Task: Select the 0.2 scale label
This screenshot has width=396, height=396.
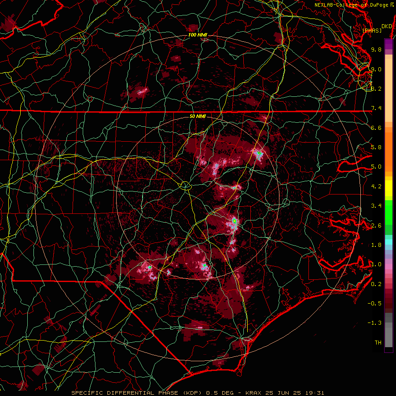Action: (x=376, y=284)
